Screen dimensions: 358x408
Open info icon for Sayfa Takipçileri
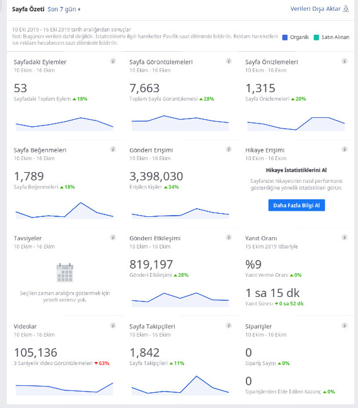click(x=229, y=325)
